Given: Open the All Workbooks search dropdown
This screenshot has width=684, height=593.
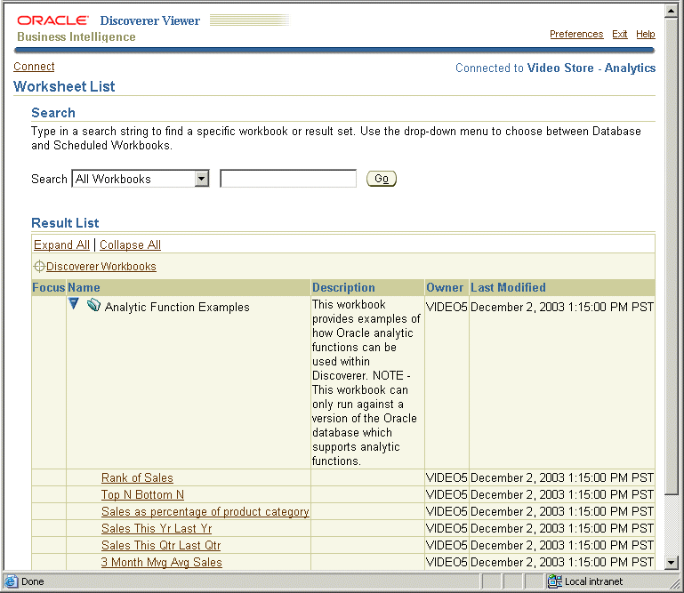Looking at the screenshot, I should coord(201,179).
